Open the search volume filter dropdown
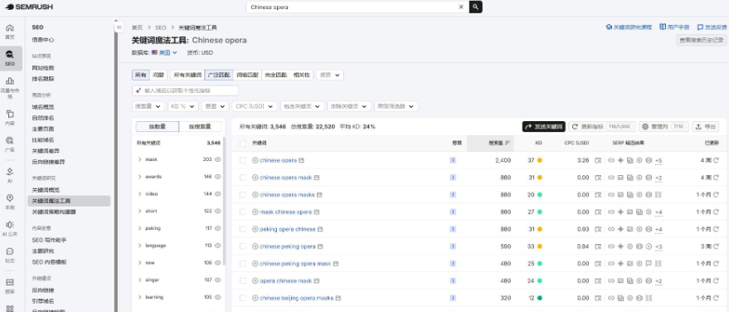This screenshot has height=312, width=729. click(148, 106)
